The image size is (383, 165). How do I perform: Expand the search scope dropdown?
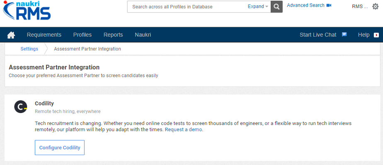coord(258,7)
